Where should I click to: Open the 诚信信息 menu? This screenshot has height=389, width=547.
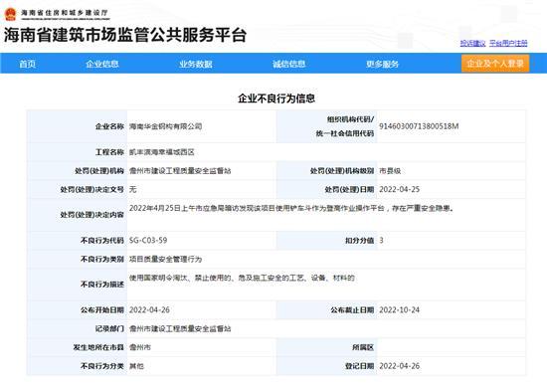[x=288, y=64]
